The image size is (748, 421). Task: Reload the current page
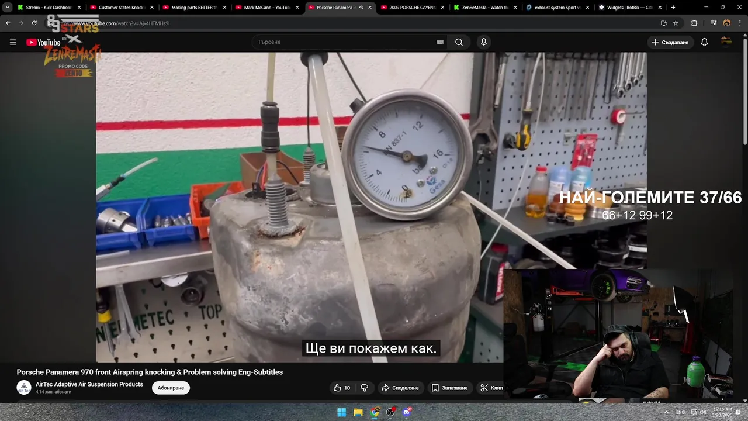tap(34, 23)
